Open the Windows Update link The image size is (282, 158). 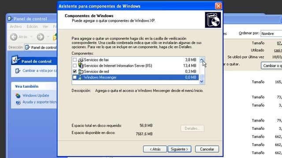pyautogui.click(x=36, y=96)
